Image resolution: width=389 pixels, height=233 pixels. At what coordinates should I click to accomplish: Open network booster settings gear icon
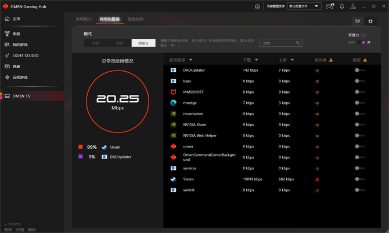(370, 21)
